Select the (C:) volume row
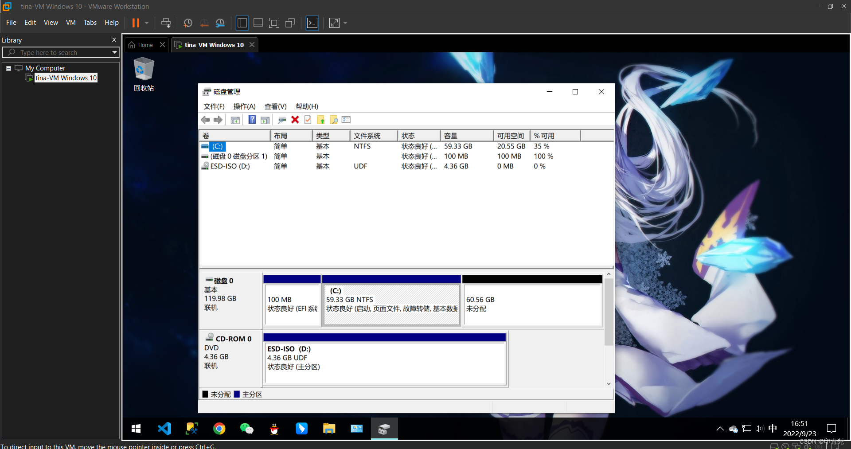This screenshot has width=851, height=449. click(406, 146)
